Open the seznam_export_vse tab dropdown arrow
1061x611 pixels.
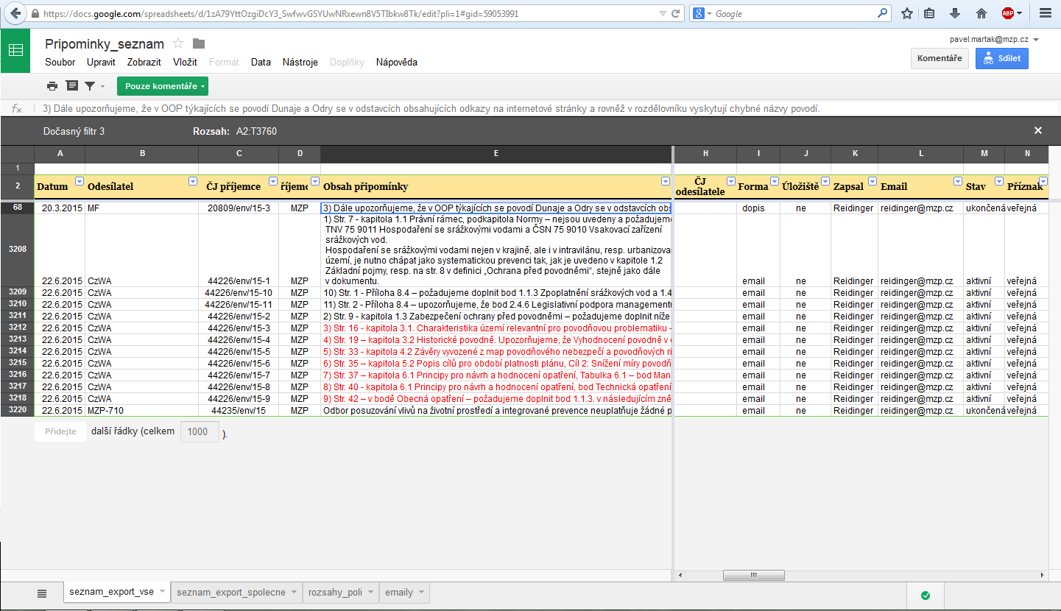[161, 592]
